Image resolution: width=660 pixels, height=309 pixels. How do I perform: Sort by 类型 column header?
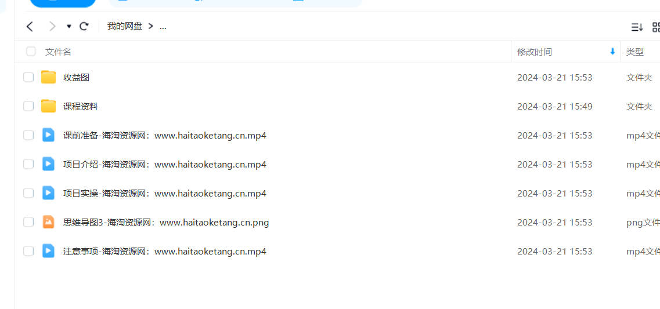634,52
